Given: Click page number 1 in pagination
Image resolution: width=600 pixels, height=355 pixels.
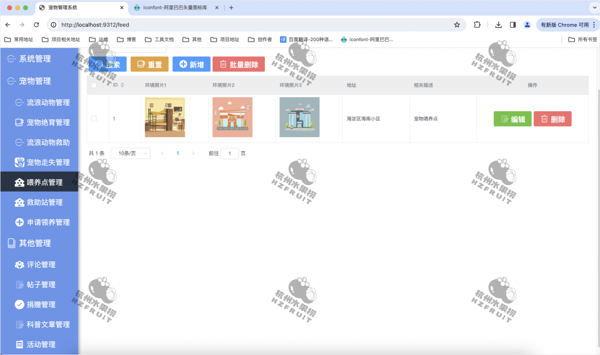Looking at the screenshot, I should pos(178,153).
